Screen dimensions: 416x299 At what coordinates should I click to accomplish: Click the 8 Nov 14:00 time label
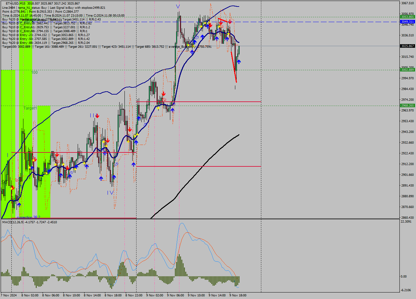click(92, 295)
